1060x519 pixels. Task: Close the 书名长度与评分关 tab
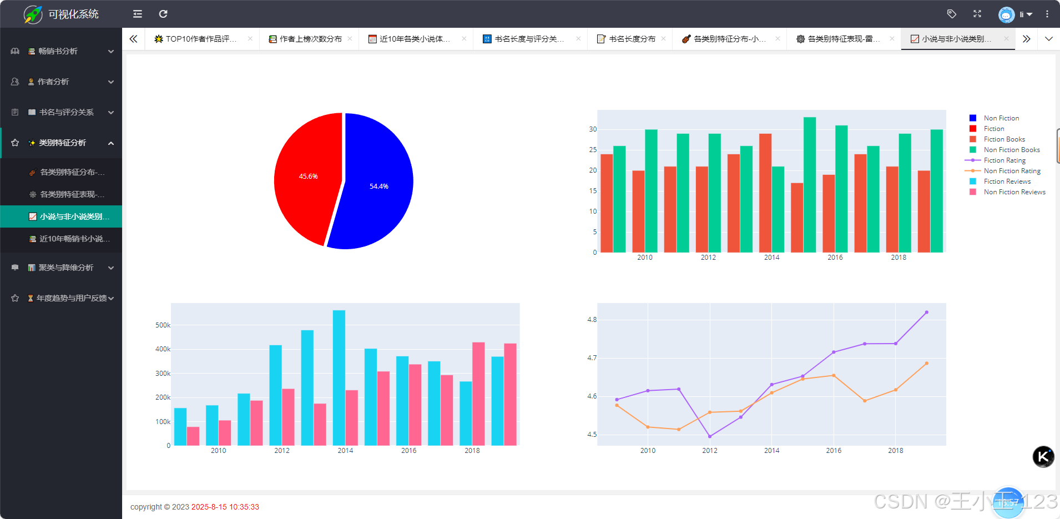[578, 39]
